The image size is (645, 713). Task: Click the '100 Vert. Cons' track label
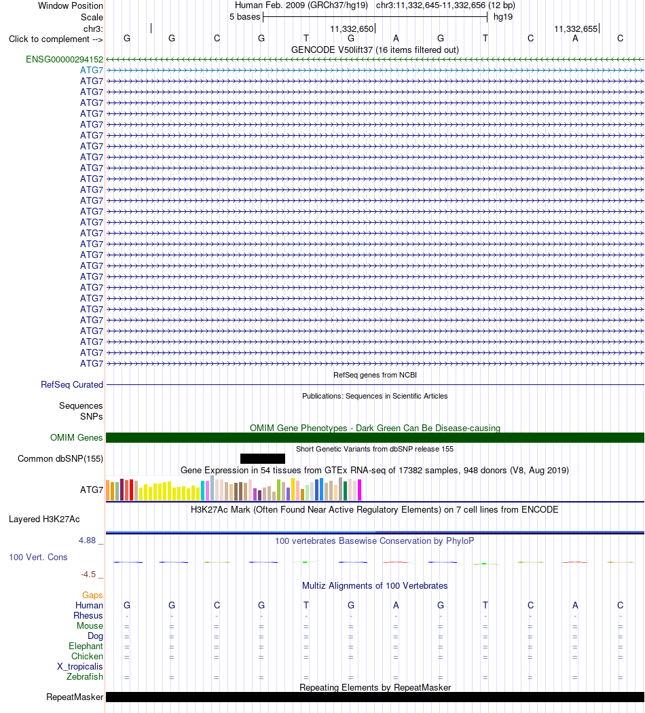pyautogui.click(x=38, y=557)
